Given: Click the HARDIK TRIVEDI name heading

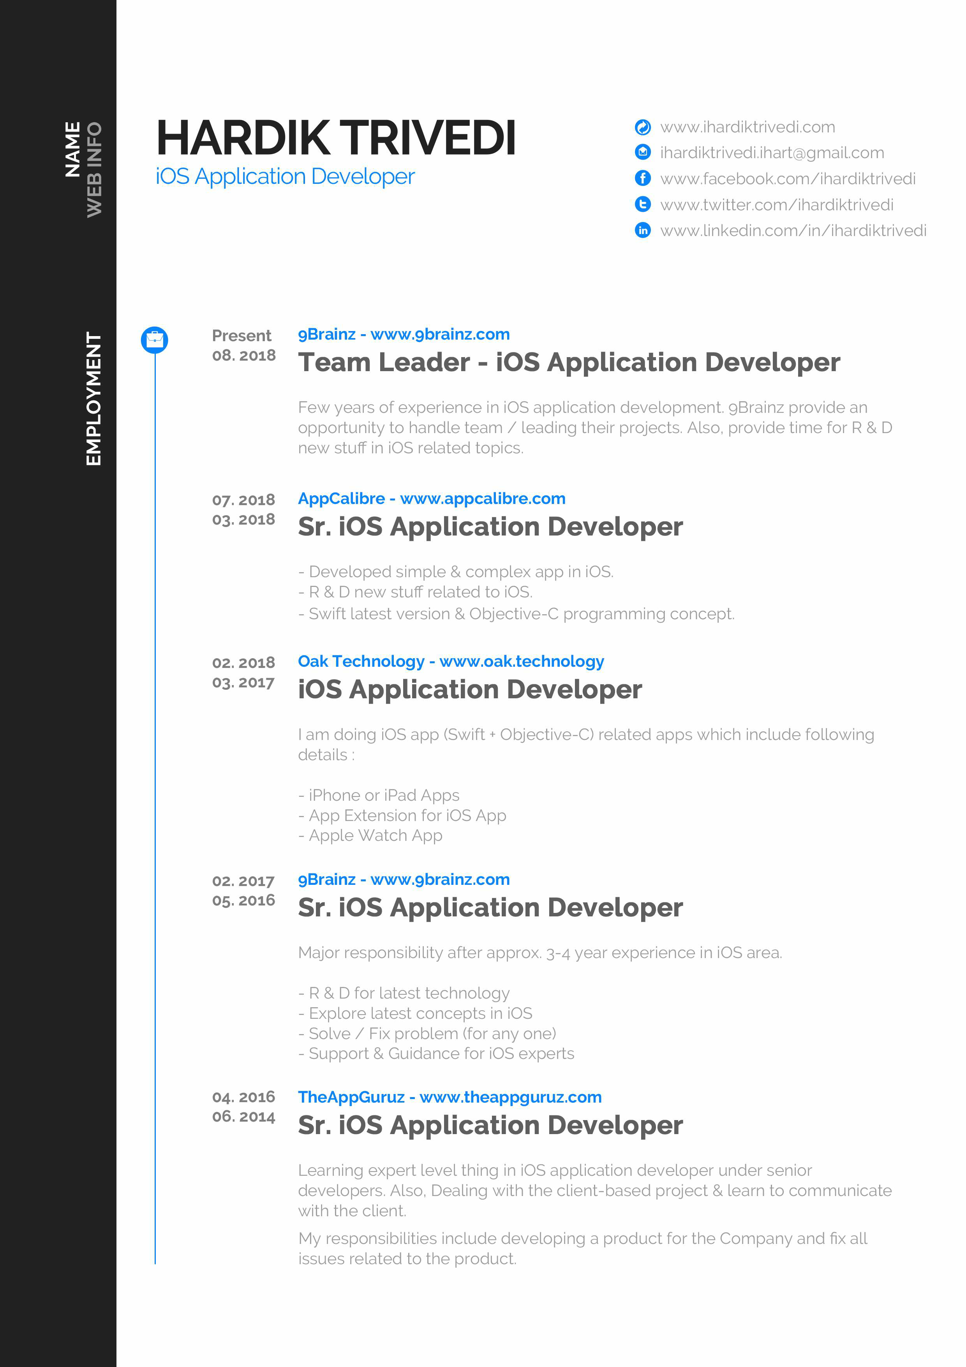Looking at the screenshot, I should 335,138.
